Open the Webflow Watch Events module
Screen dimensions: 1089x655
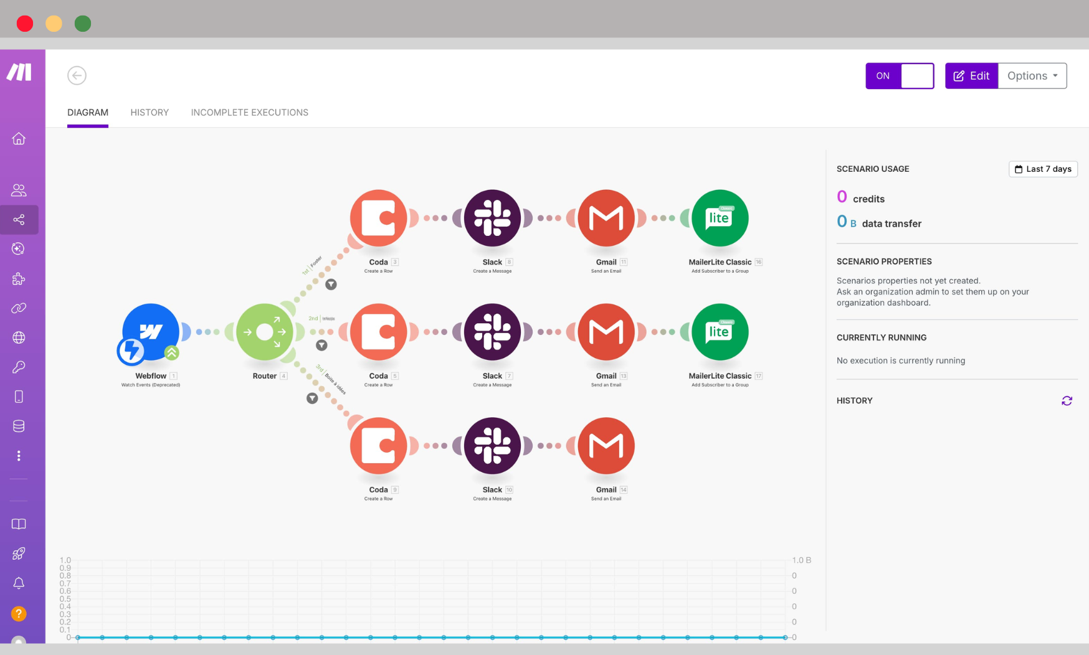150,332
